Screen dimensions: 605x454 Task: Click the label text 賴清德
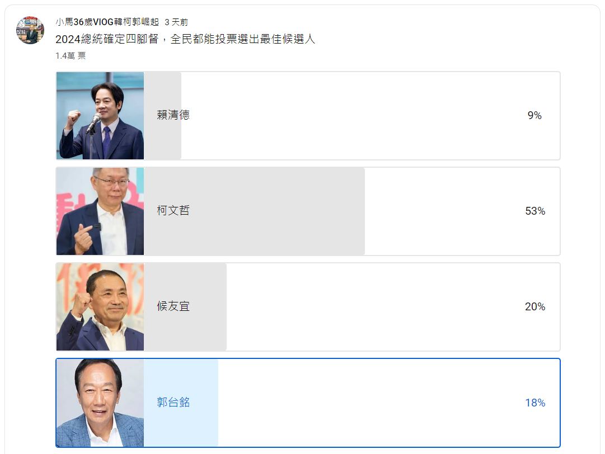173,115
